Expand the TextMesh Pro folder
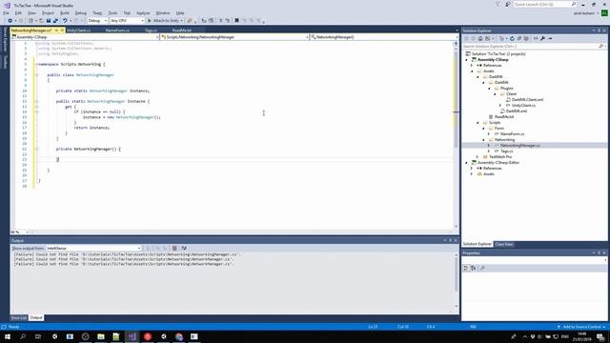The width and height of the screenshot is (610, 343). coord(478,156)
